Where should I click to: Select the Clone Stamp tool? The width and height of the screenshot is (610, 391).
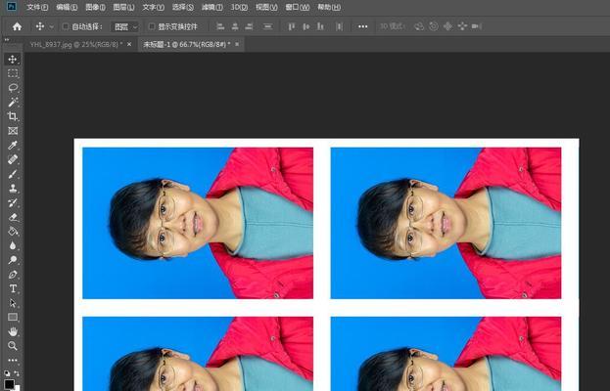[x=13, y=189]
